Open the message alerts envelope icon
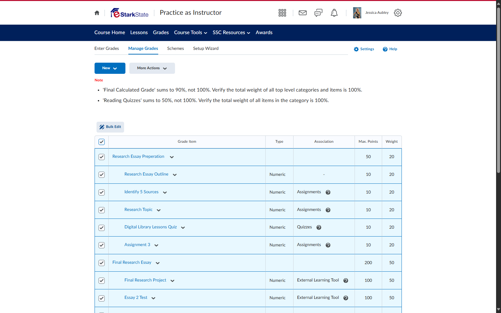The height and width of the screenshot is (313, 501). click(303, 13)
